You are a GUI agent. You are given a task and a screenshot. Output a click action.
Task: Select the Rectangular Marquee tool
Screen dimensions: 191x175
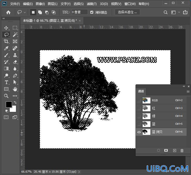(15, 28)
